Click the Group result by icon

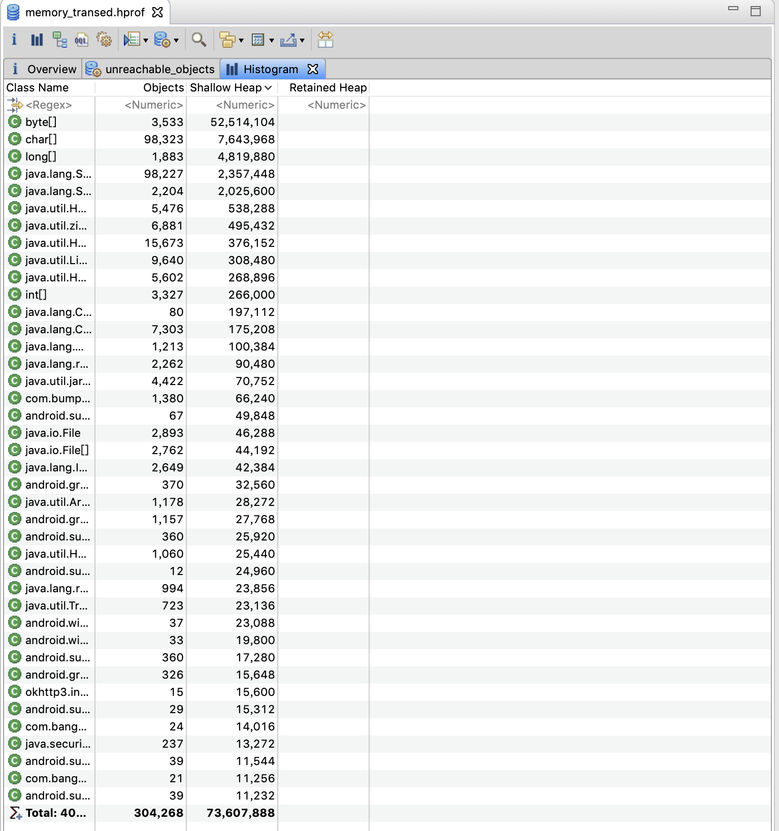(227, 40)
